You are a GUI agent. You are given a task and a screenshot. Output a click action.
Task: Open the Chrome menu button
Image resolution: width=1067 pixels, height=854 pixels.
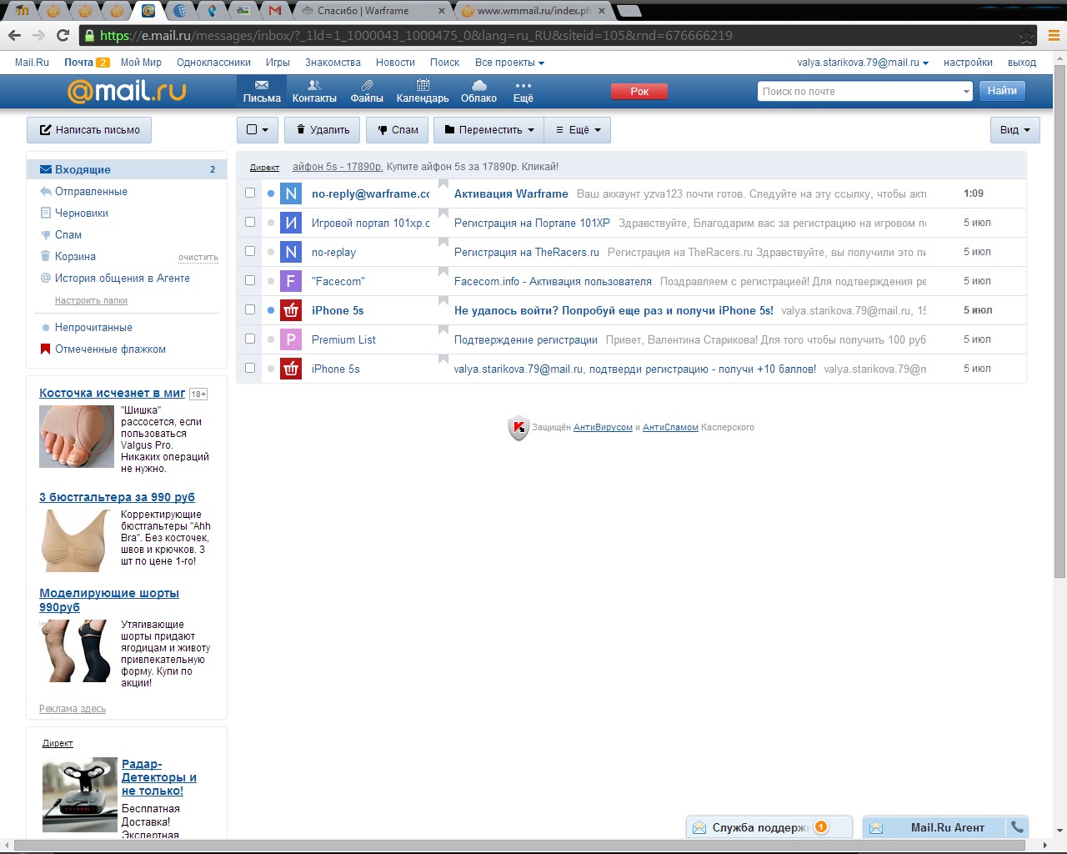1054,36
